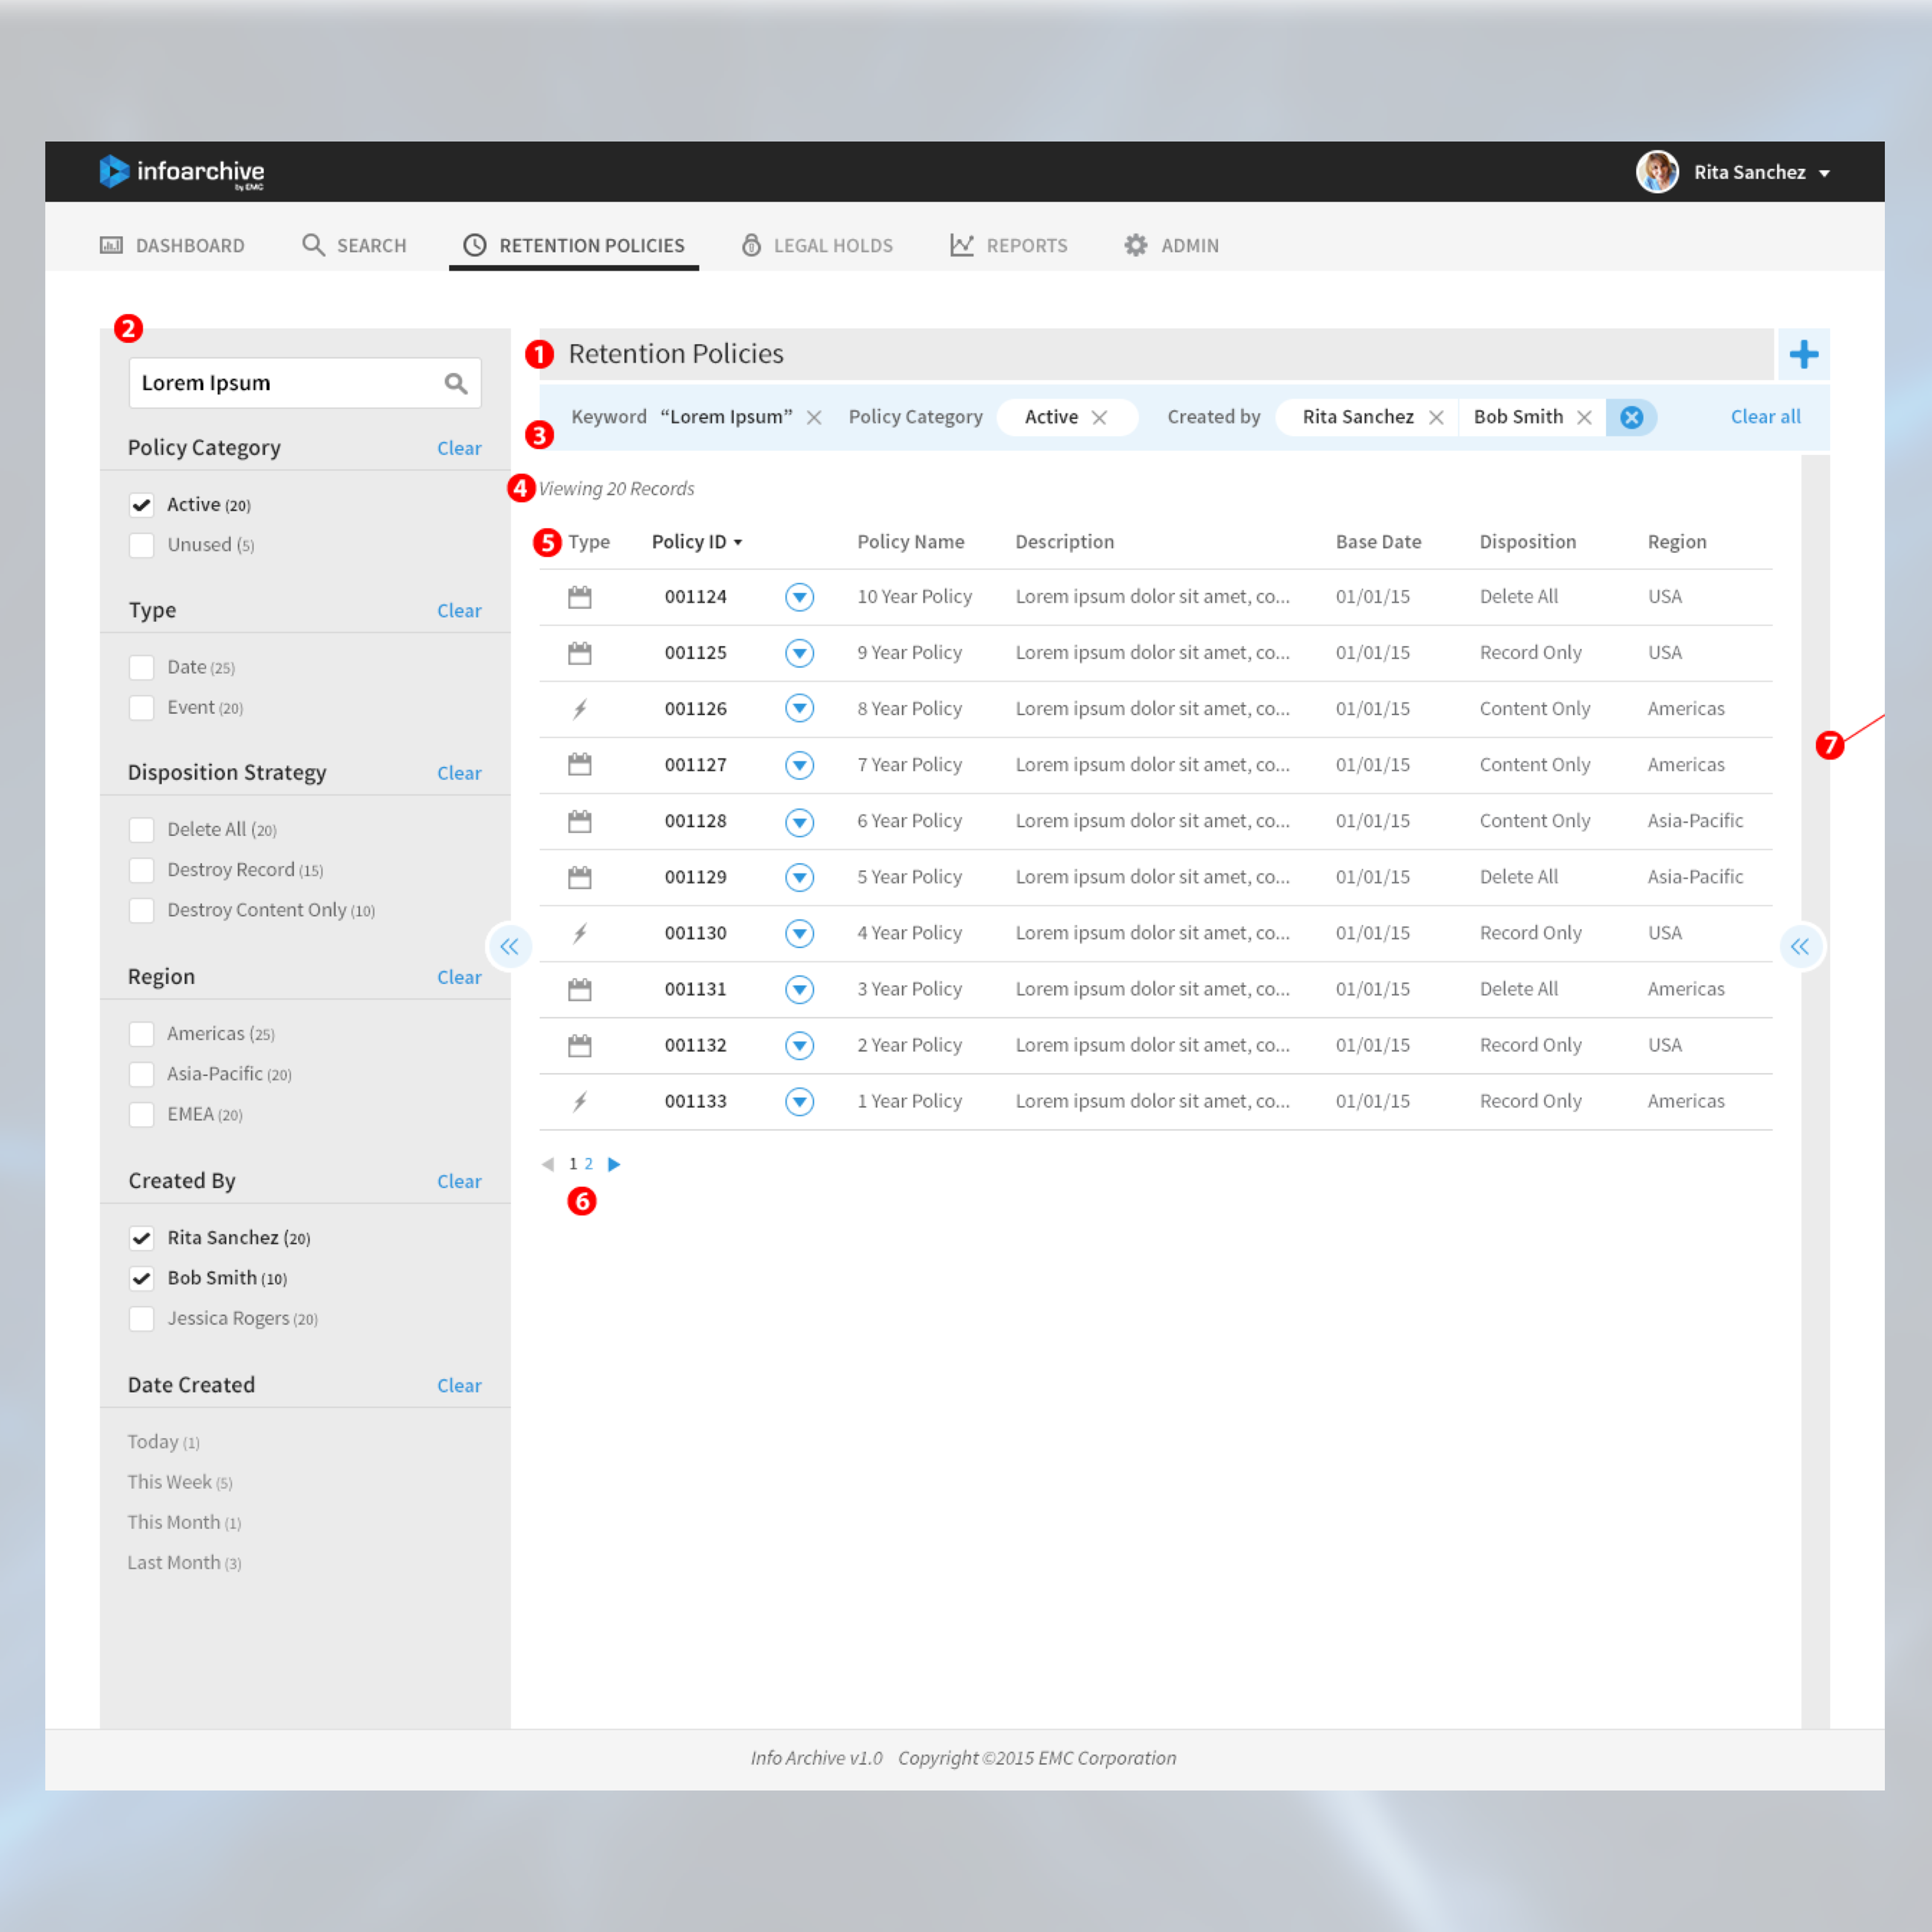
Task: Check the Destroy Record disposition checkbox
Action: 142,870
